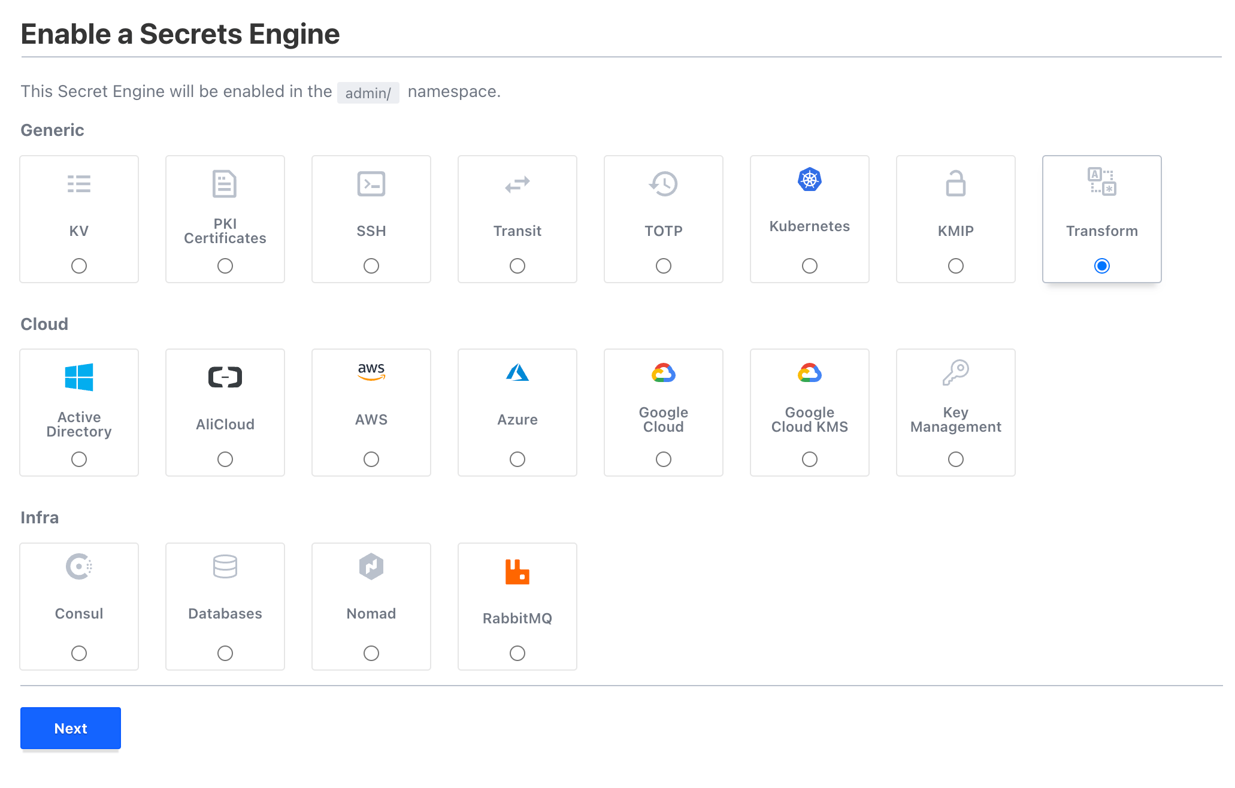This screenshot has width=1235, height=788.
Task: Select the TOTP radio button
Action: [663, 266]
